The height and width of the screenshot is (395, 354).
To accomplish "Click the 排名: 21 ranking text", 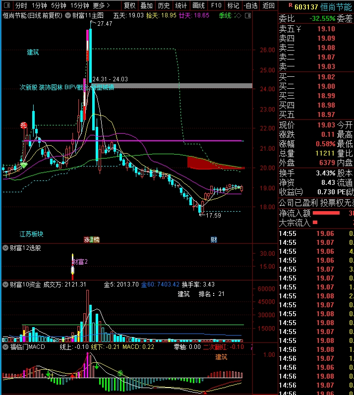I will click(x=211, y=294).
